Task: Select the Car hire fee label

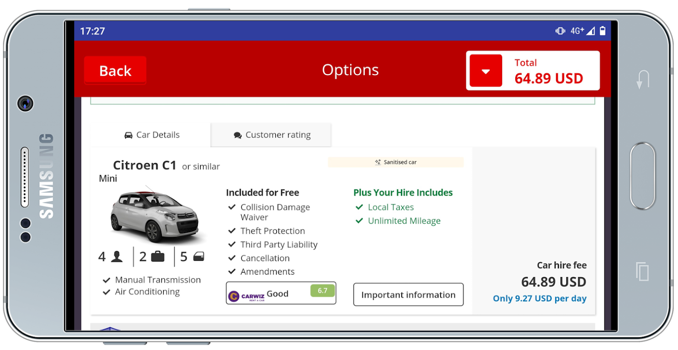Action: (562, 265)
